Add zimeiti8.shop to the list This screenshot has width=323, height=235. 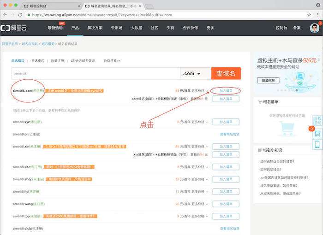click(226, 179)
